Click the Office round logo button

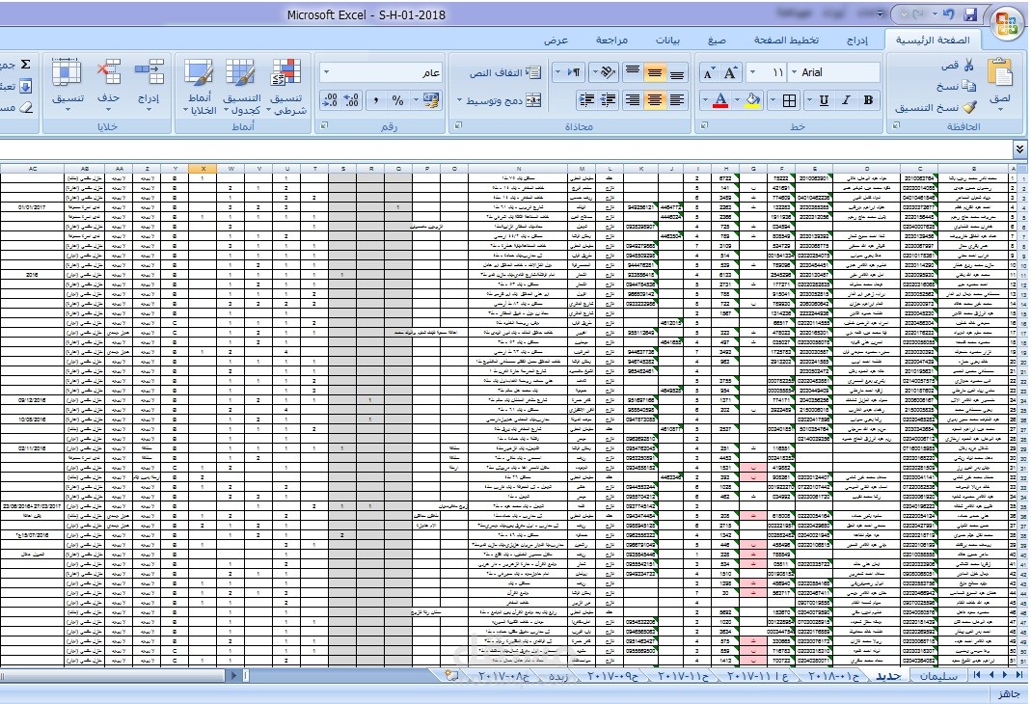click(x=1007, y=24)
